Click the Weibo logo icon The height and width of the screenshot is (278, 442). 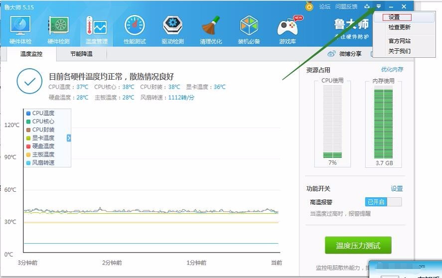point(331,54)
